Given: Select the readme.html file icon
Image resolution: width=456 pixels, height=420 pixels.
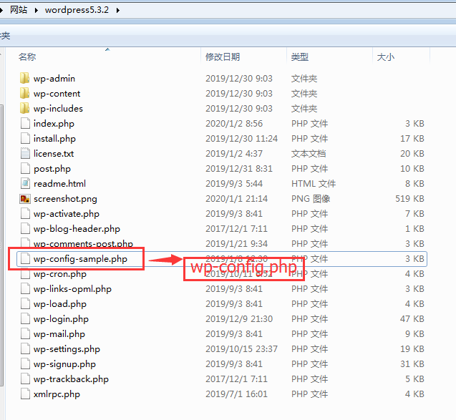Looking at the screenshot, I should click(25, 183).
